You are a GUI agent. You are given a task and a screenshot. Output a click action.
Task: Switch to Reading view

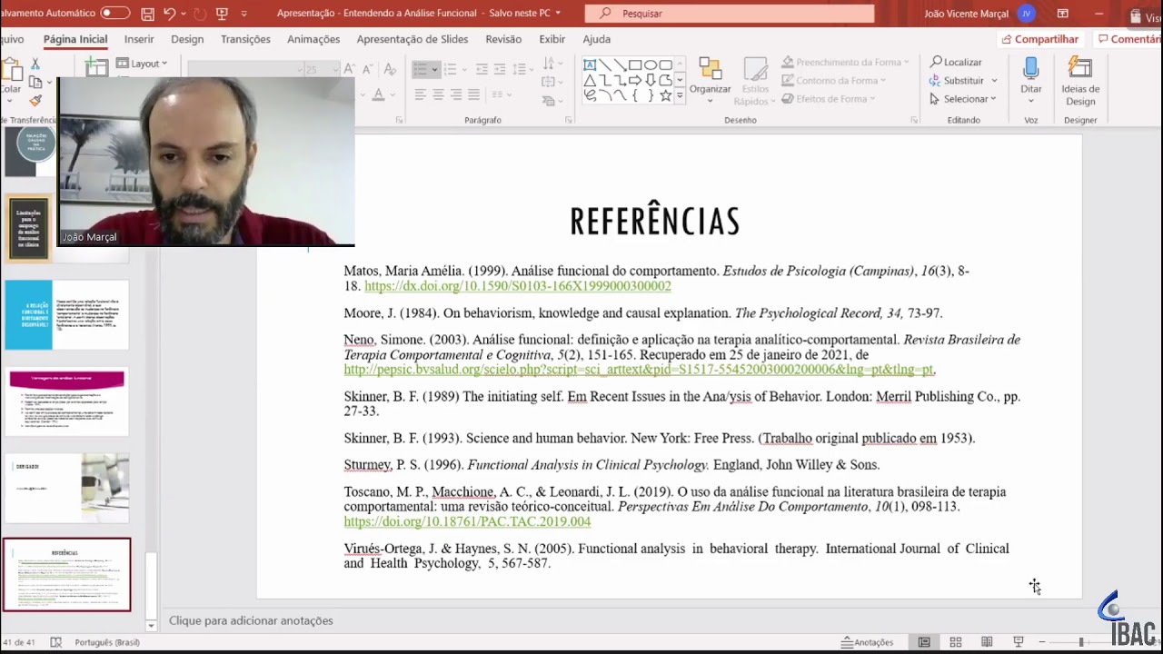pyautogui.click(x=987, y=642)
